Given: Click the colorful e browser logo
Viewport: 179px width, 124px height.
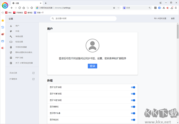Looking at the screenshot, I should coord(5,5).
